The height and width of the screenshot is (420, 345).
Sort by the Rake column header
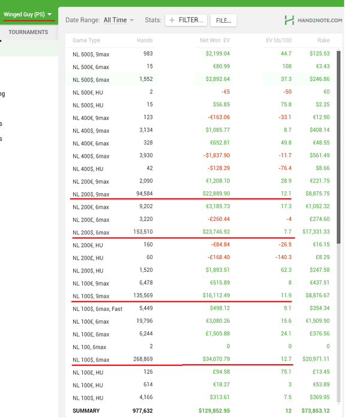323,40
